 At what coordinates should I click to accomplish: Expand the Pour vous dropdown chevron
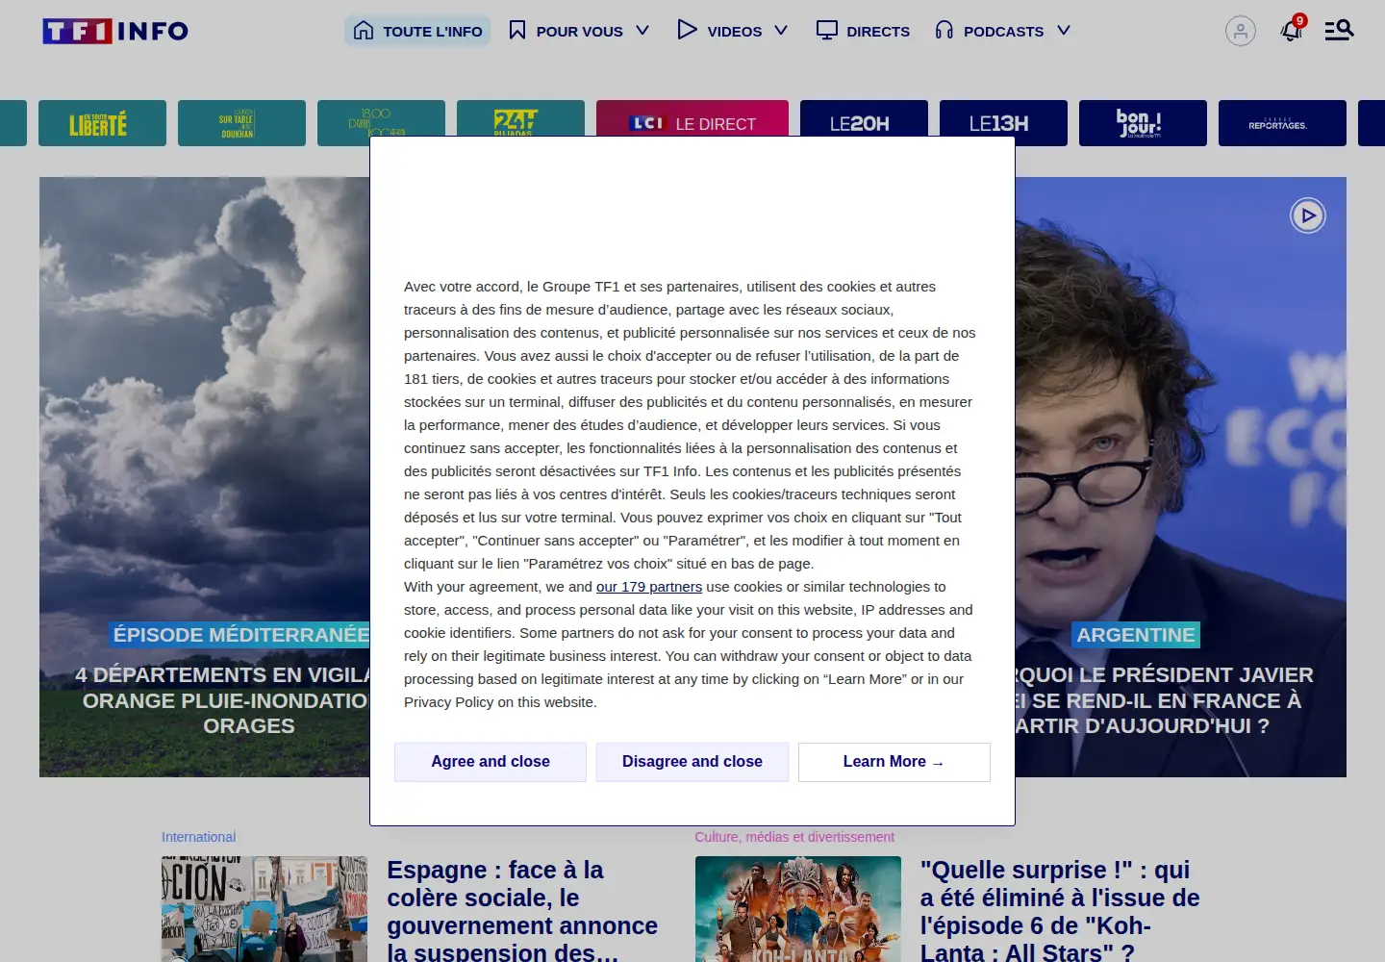(642, 31)
